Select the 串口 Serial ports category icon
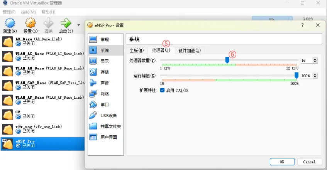This screenshot has width=327, height=170. [x=93, y=104]
